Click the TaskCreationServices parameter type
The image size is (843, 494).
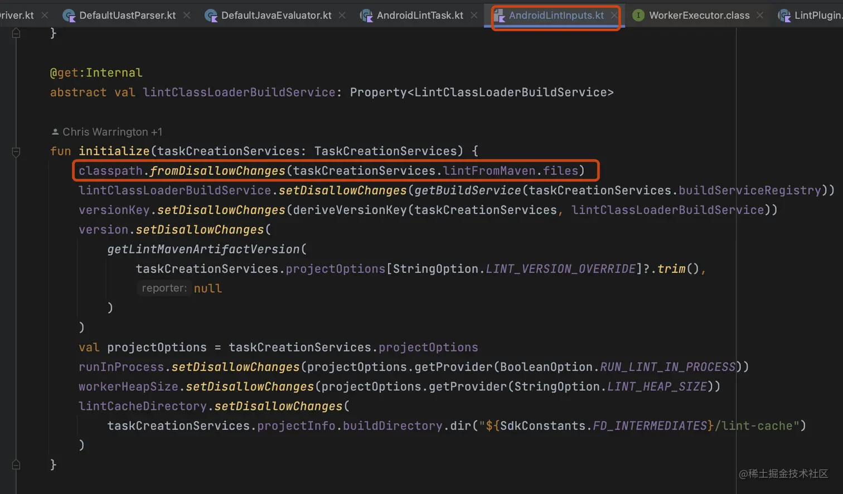click(385, 151)
